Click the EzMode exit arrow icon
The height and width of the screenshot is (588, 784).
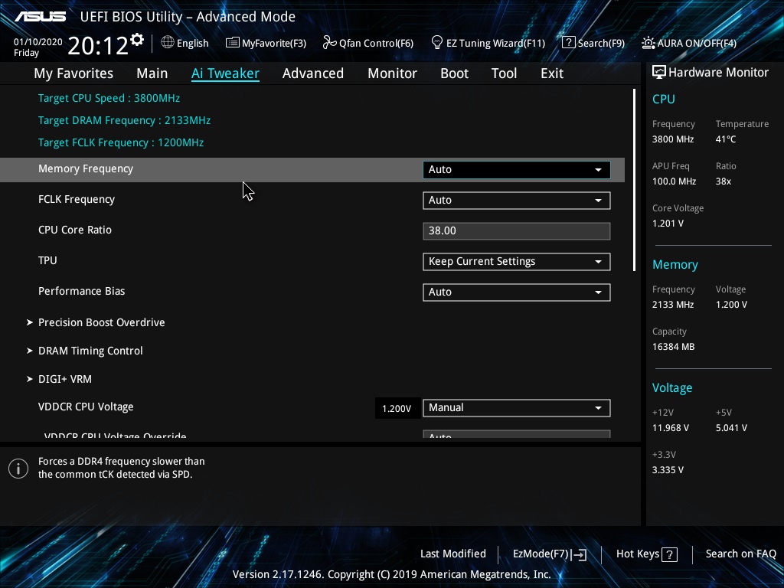pos(579,554)
